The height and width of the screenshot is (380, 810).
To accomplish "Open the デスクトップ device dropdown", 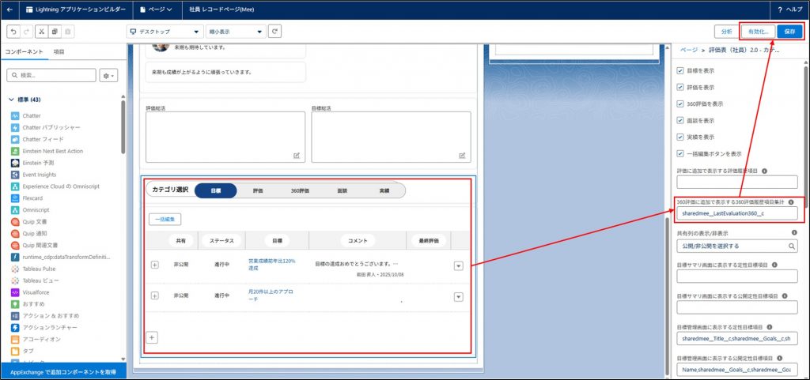I will 163,32.
